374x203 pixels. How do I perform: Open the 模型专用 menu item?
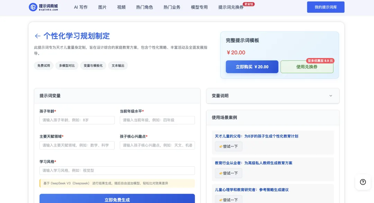pos(199,7)
